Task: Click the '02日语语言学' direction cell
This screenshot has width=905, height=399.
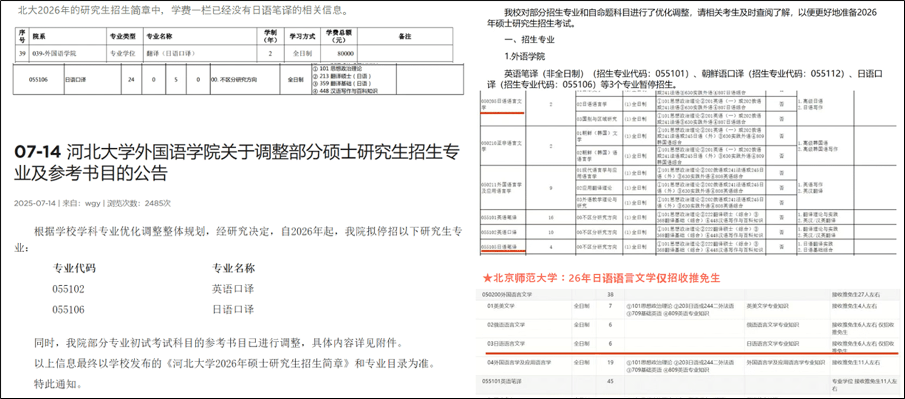Action: [592, 104]
